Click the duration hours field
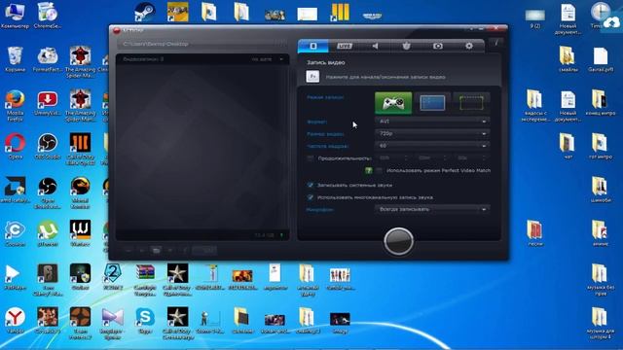 tap(392, 157)
